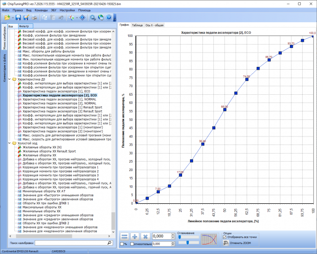Select Максимальные обороты ХХ item

[x=42, y=207]
